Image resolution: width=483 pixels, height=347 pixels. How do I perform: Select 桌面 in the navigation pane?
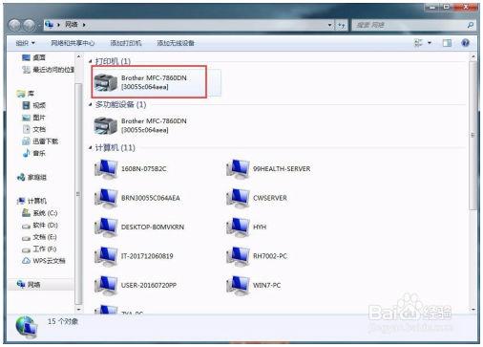point(34,57)
